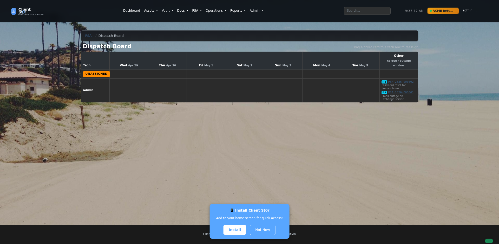Open the Dashboard menu item
The image size is (499, 244).
(x=132, y=11)
